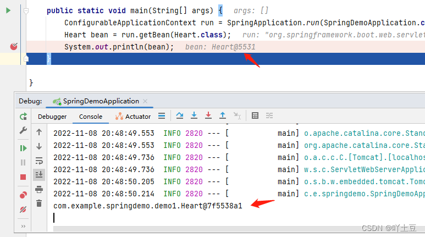The image size is (425, 237).
Task: Move up the console stack trace
Action: (39, 132)
